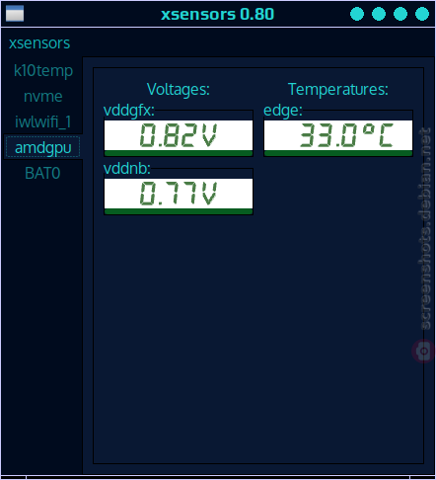Open the window menu icon in title bar
The height and width of the screenshot is (480, 436).
point(15,14)
